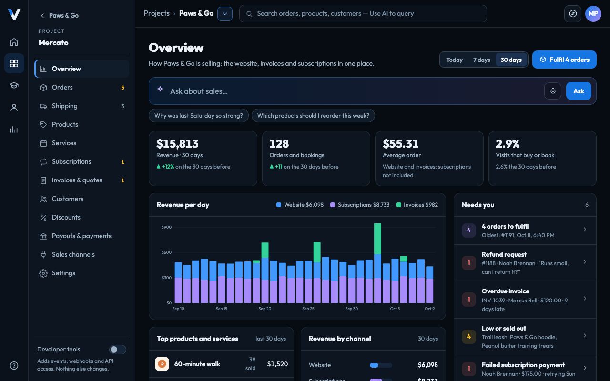This screenshot has height=381, width=610.
Task: Click the Fulfil 4 orders button
Action: [564, 60]
